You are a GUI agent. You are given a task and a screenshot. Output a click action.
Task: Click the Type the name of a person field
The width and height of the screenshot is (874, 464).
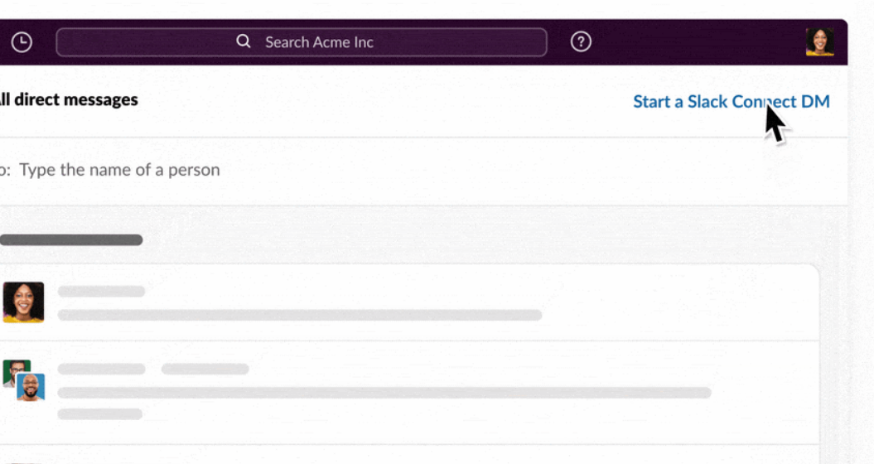[119, 170]
